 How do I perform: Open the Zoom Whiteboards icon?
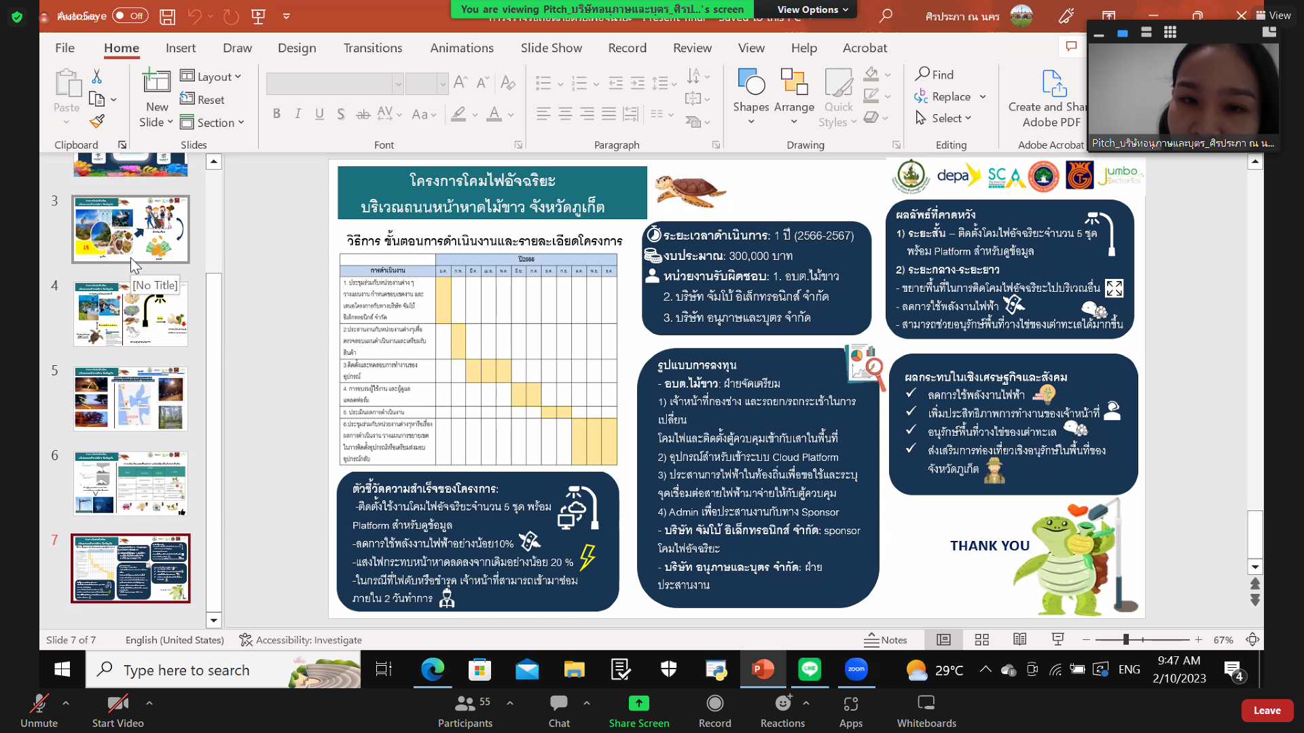[x=926, y=711]
